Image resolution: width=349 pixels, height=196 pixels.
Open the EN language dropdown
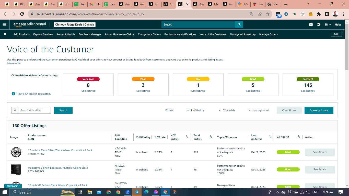(x=328, y=24)
